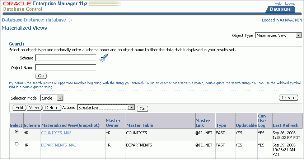Screen dimensions: 304x159
Task: Click the Go button beside Actions
Action: 142,109
